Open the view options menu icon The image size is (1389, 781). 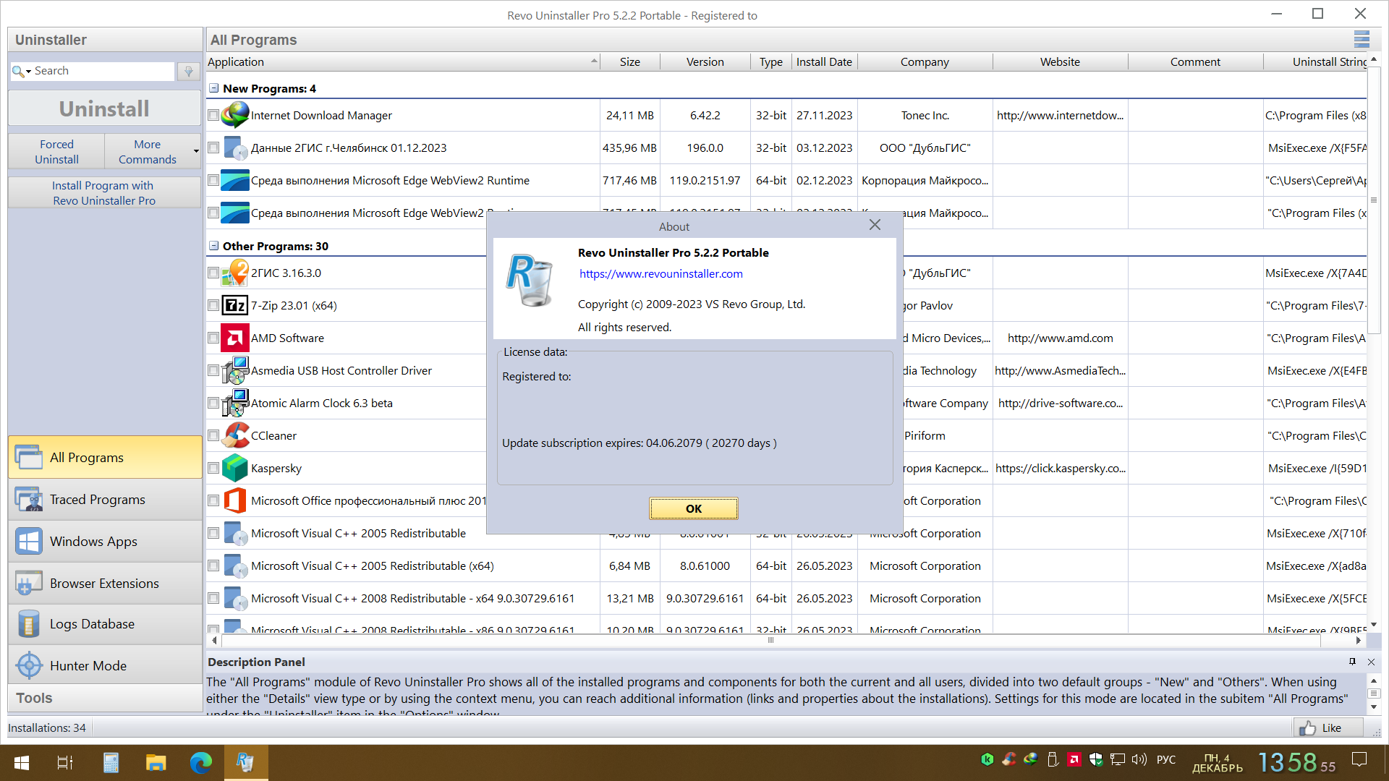coord(1362,40)
